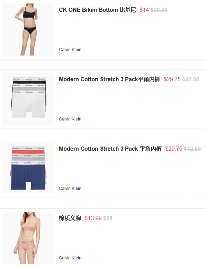Open the white boxer briefs 3 pack image

coord(28,99)
